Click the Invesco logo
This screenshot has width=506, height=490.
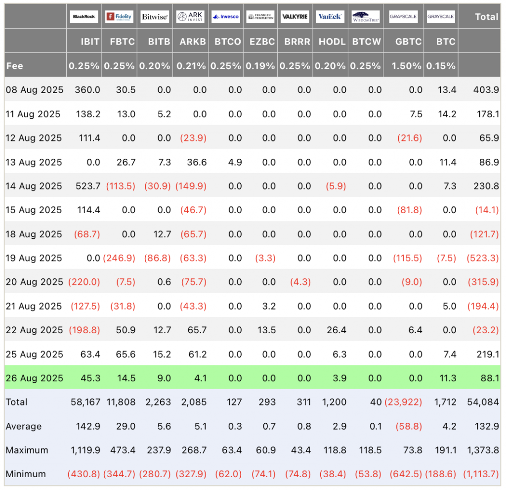226,16
